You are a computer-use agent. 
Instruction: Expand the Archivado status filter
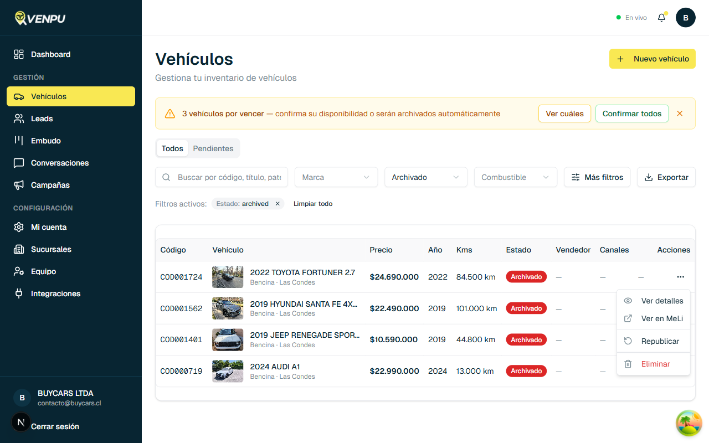[x=425, y=177]
